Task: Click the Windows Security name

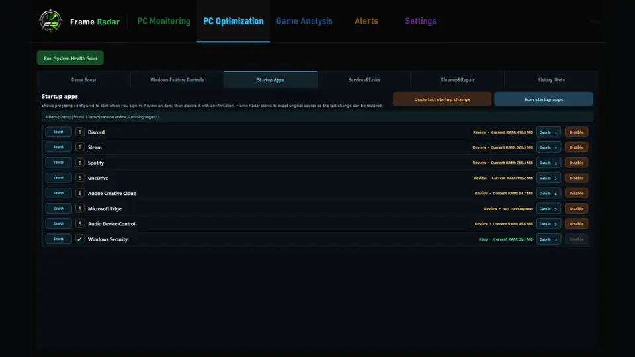Action: (x=108, y=239)
